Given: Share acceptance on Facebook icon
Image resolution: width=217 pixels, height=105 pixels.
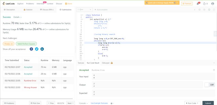Looking at the screenshot, I should 31,49.
